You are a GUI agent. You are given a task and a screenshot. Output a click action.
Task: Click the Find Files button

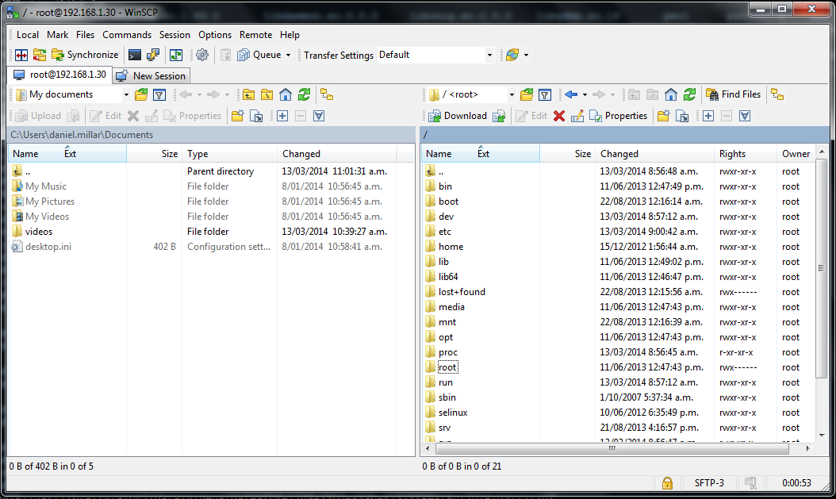point(733,95)
